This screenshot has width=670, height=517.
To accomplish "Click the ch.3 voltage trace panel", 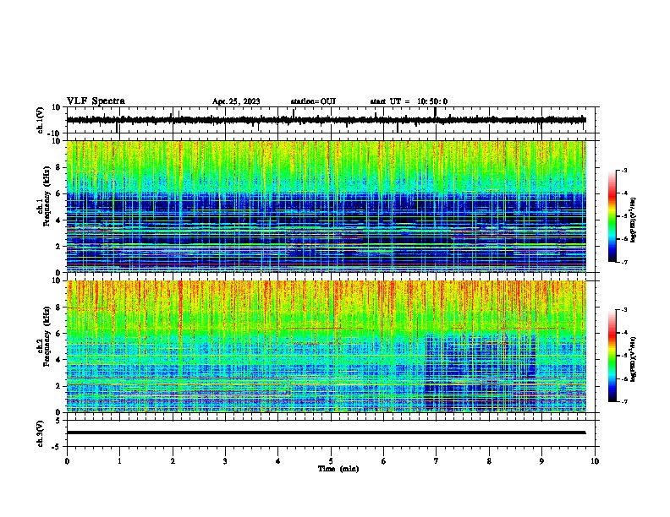I will [331, 433].
